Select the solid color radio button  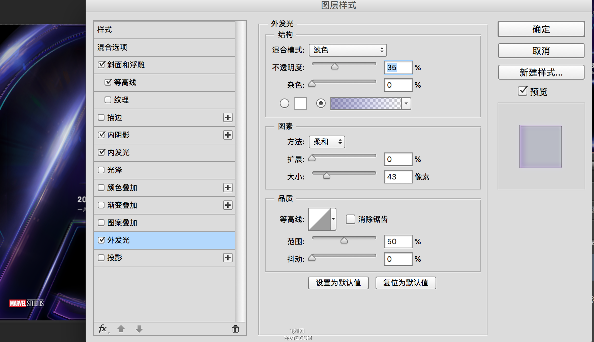285,103
